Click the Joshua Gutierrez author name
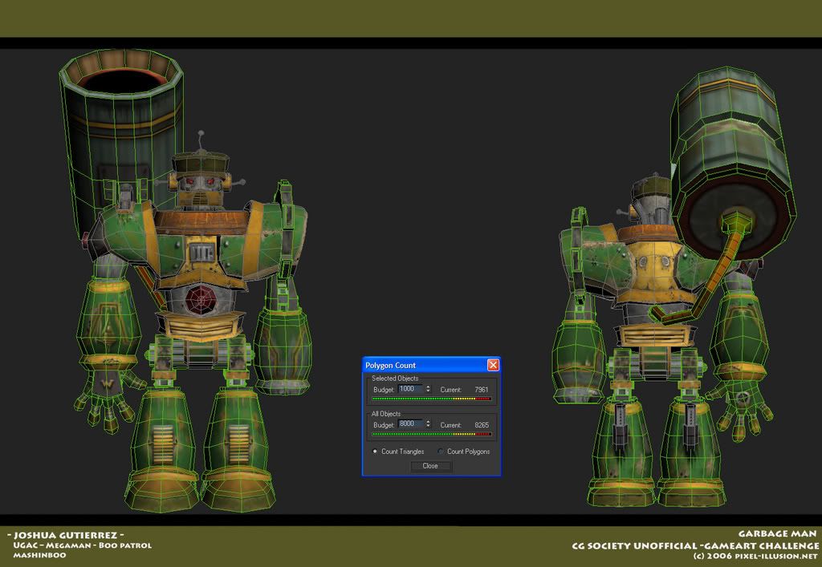This screenshot has width=822, height=567. (64, 534)
